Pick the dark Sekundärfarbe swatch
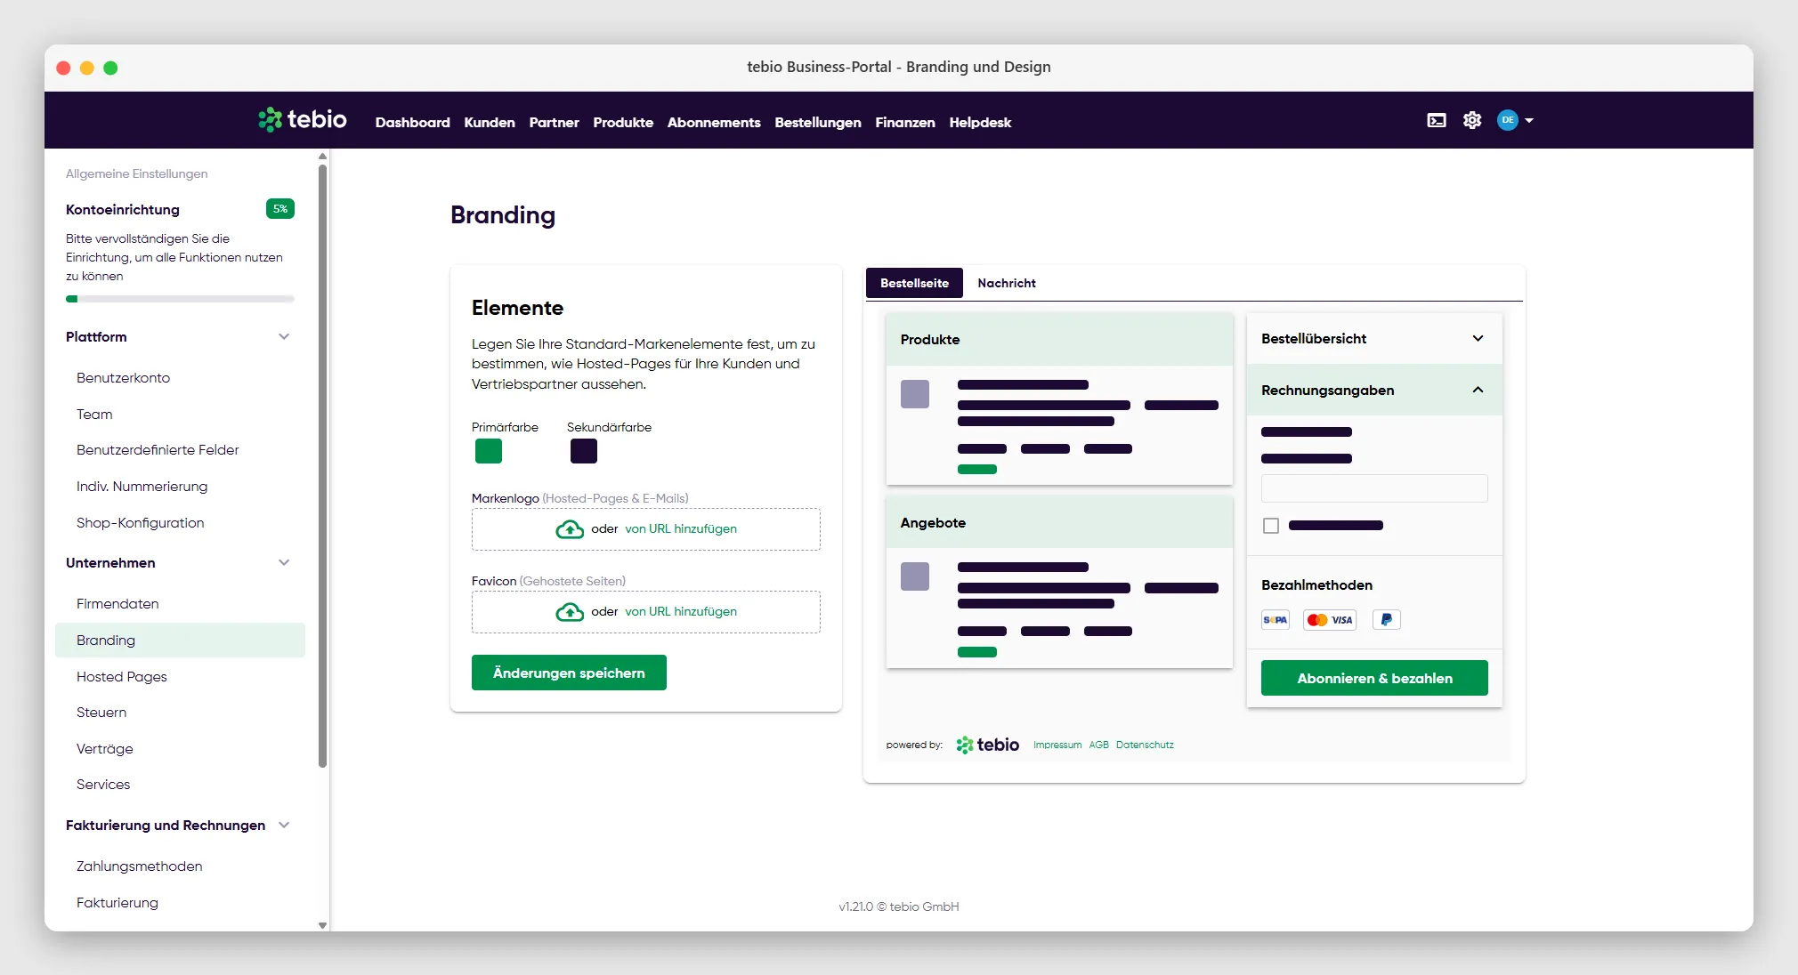 (584, 451)
